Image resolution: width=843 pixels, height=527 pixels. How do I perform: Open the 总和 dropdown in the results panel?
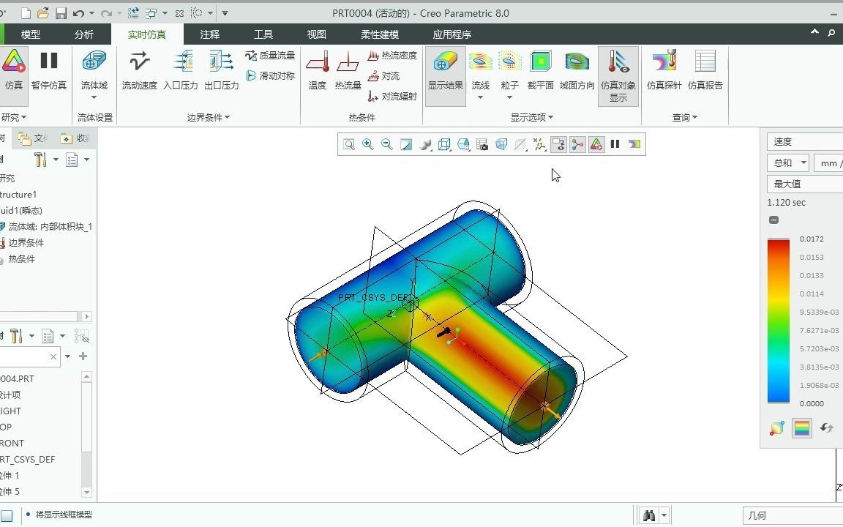click(x=787, y=162)
